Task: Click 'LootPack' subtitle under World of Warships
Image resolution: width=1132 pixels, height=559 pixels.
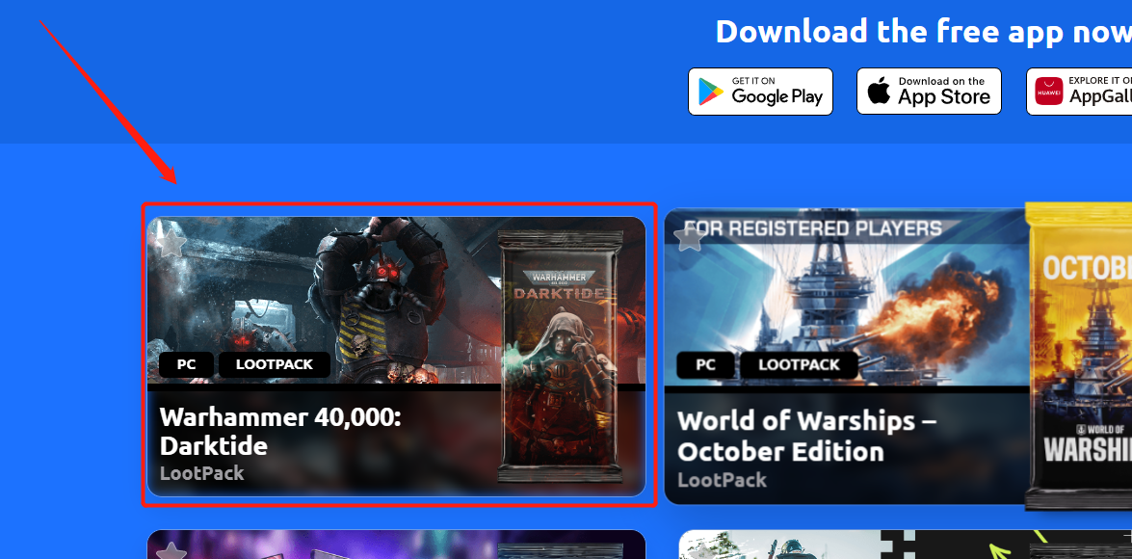Action: pyautogui.click(x=722, y=480)
